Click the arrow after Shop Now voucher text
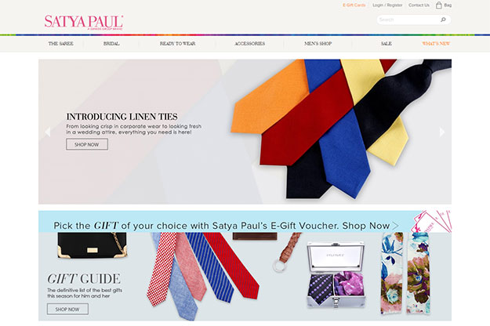This screenshot has height=326, width=490. (396, 226)
